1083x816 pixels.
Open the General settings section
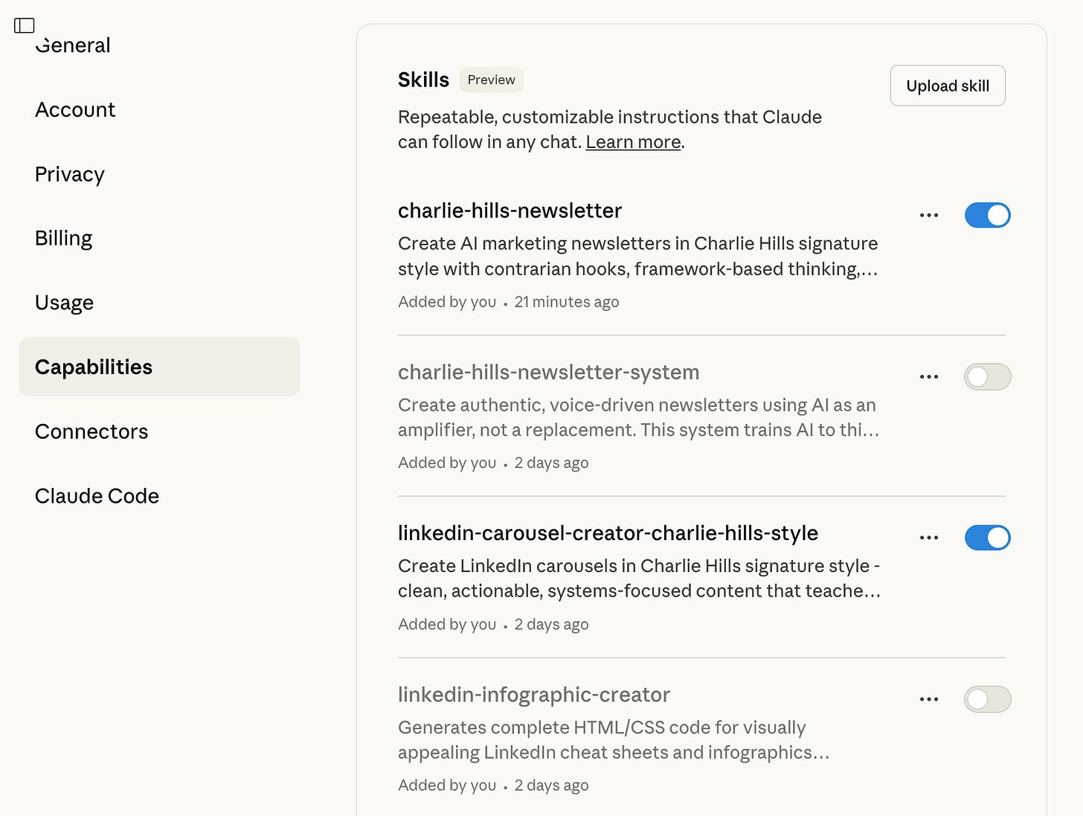click(x=73, y=46)
